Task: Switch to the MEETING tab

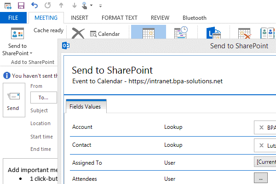Action: point(46,18)
